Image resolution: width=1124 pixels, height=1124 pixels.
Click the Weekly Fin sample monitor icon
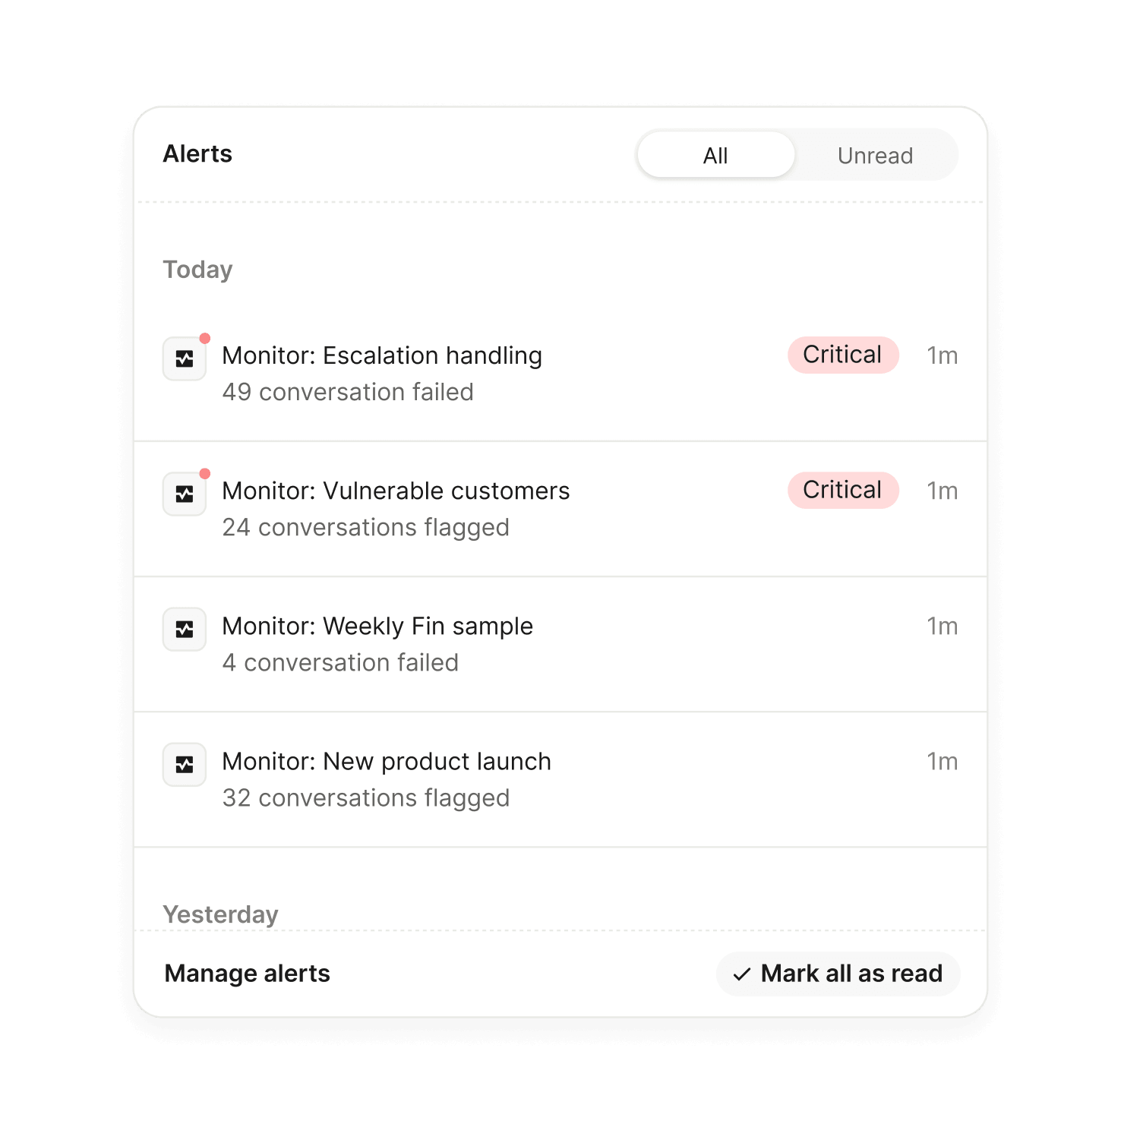click(184, 629)
